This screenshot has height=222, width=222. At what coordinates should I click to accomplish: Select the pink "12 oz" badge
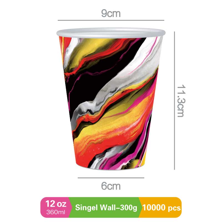pos(56,207)
